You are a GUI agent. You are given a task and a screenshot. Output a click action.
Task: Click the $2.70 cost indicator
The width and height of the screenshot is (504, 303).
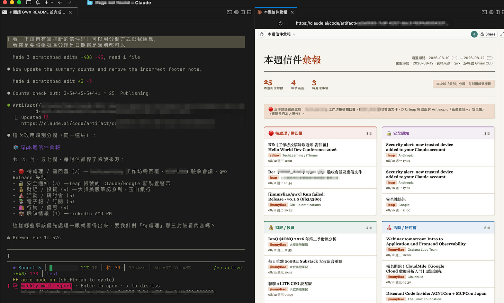[113, 268]
